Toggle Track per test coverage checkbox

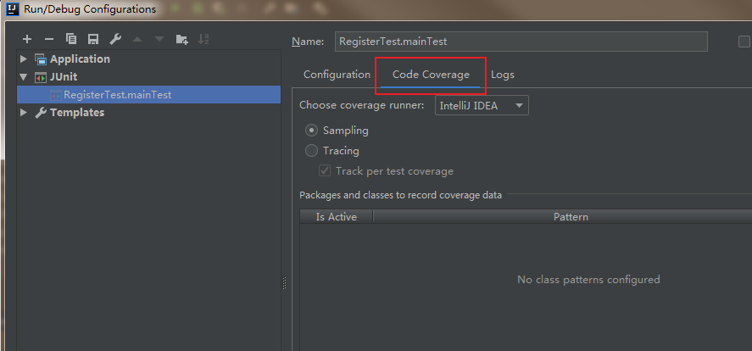coord(325,170)
